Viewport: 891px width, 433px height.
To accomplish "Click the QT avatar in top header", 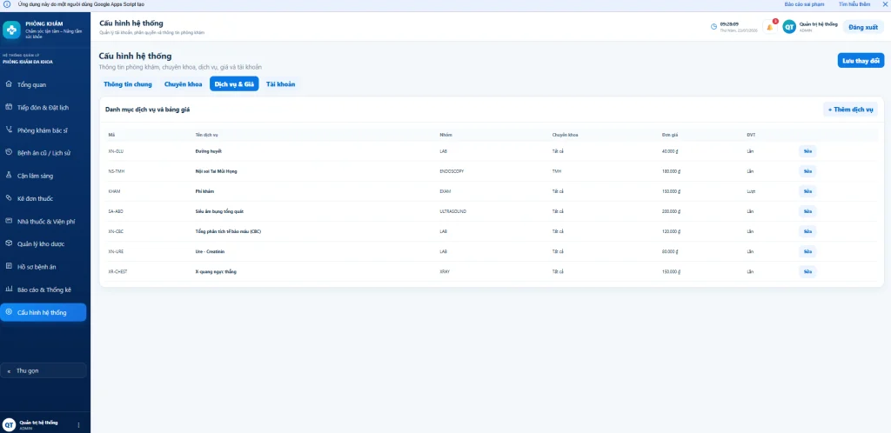I will coord(788,27).
